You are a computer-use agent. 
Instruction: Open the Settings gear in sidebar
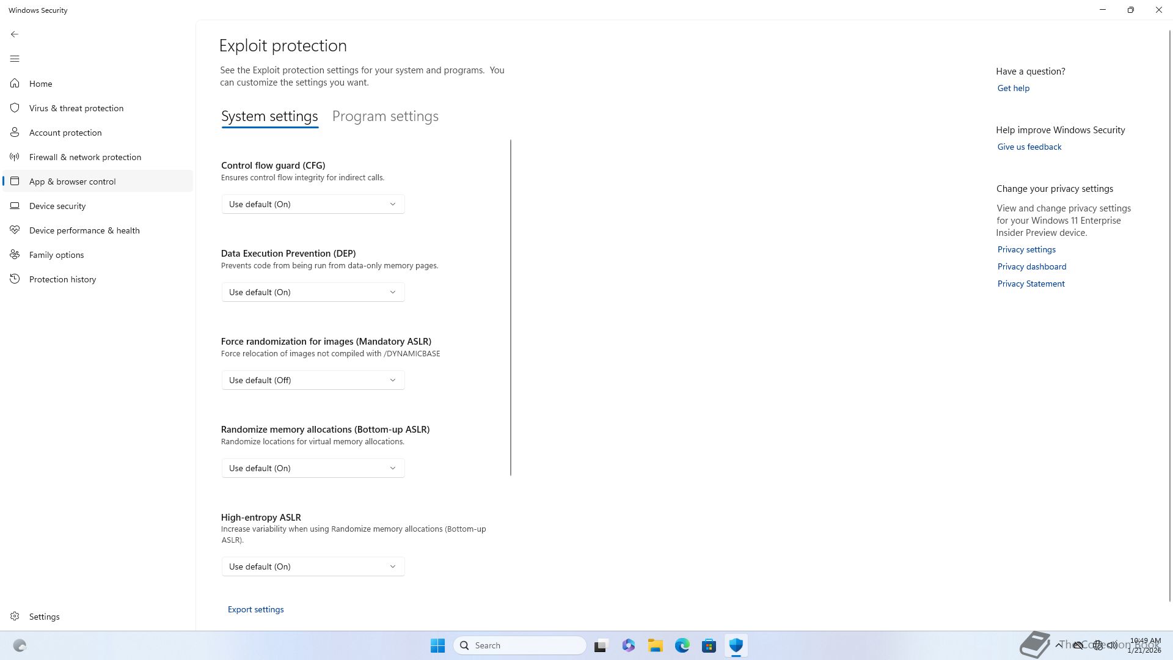[15, 616]
